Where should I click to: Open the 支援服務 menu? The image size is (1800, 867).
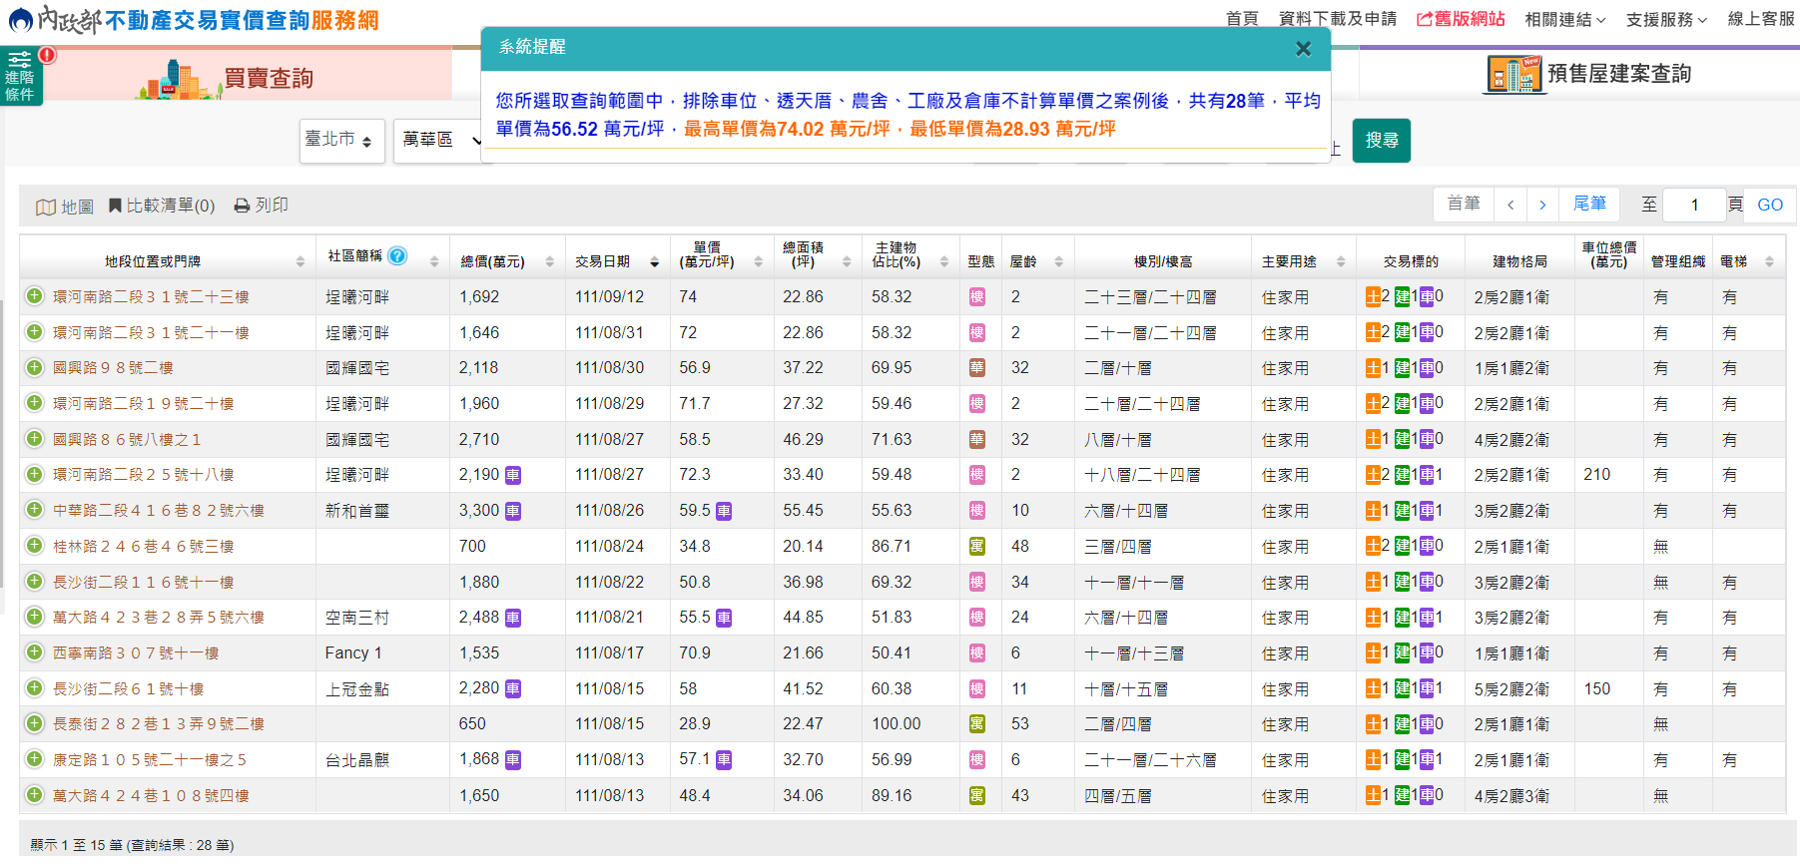click(1665, 19)
